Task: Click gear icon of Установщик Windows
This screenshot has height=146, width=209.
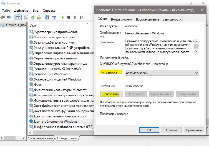Action: click(31, 74)
